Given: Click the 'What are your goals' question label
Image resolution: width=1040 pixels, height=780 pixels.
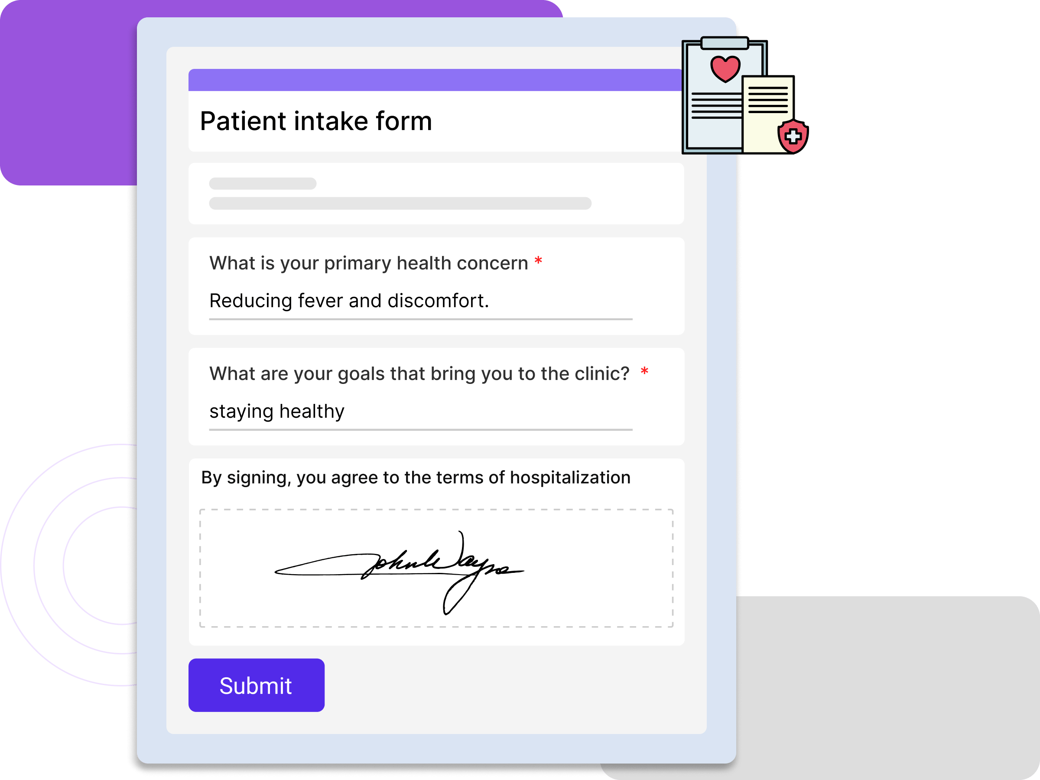Looking at the screenshot, I should coord(419,374).
